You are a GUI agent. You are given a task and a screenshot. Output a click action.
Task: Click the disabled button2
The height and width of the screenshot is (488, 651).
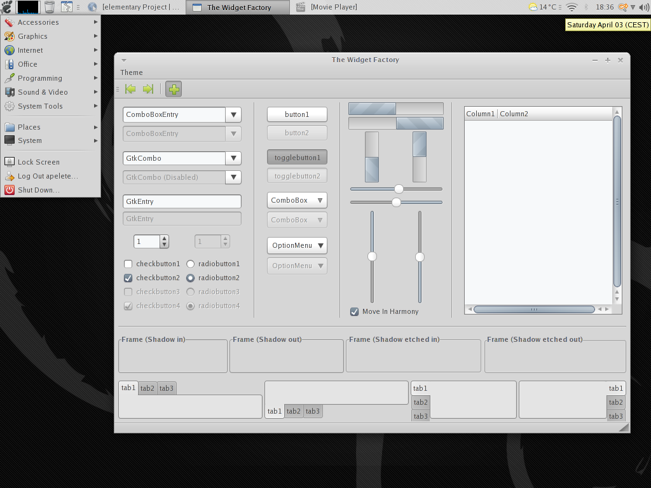coord(298,133)
